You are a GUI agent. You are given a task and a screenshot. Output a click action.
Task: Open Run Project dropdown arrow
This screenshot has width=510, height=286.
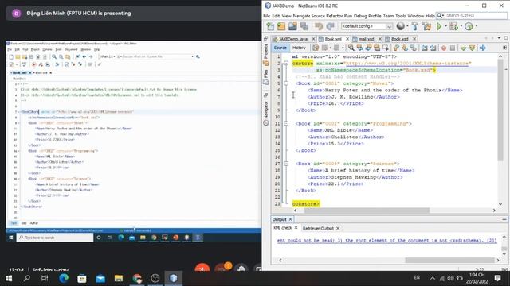[x=445, y=26]
